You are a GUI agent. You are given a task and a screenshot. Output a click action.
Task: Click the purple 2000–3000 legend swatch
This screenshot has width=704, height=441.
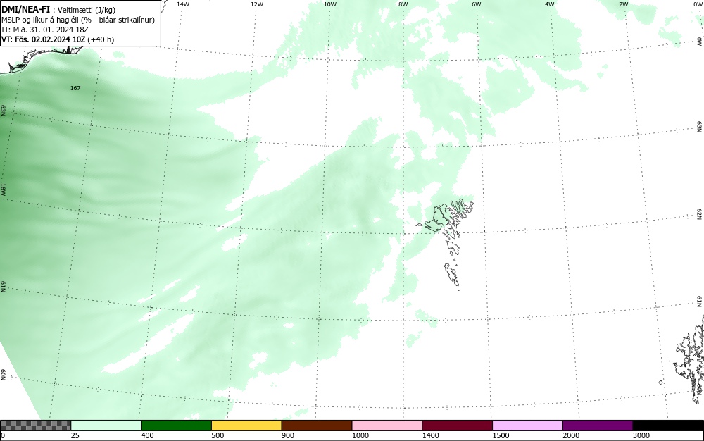(598, 426)
